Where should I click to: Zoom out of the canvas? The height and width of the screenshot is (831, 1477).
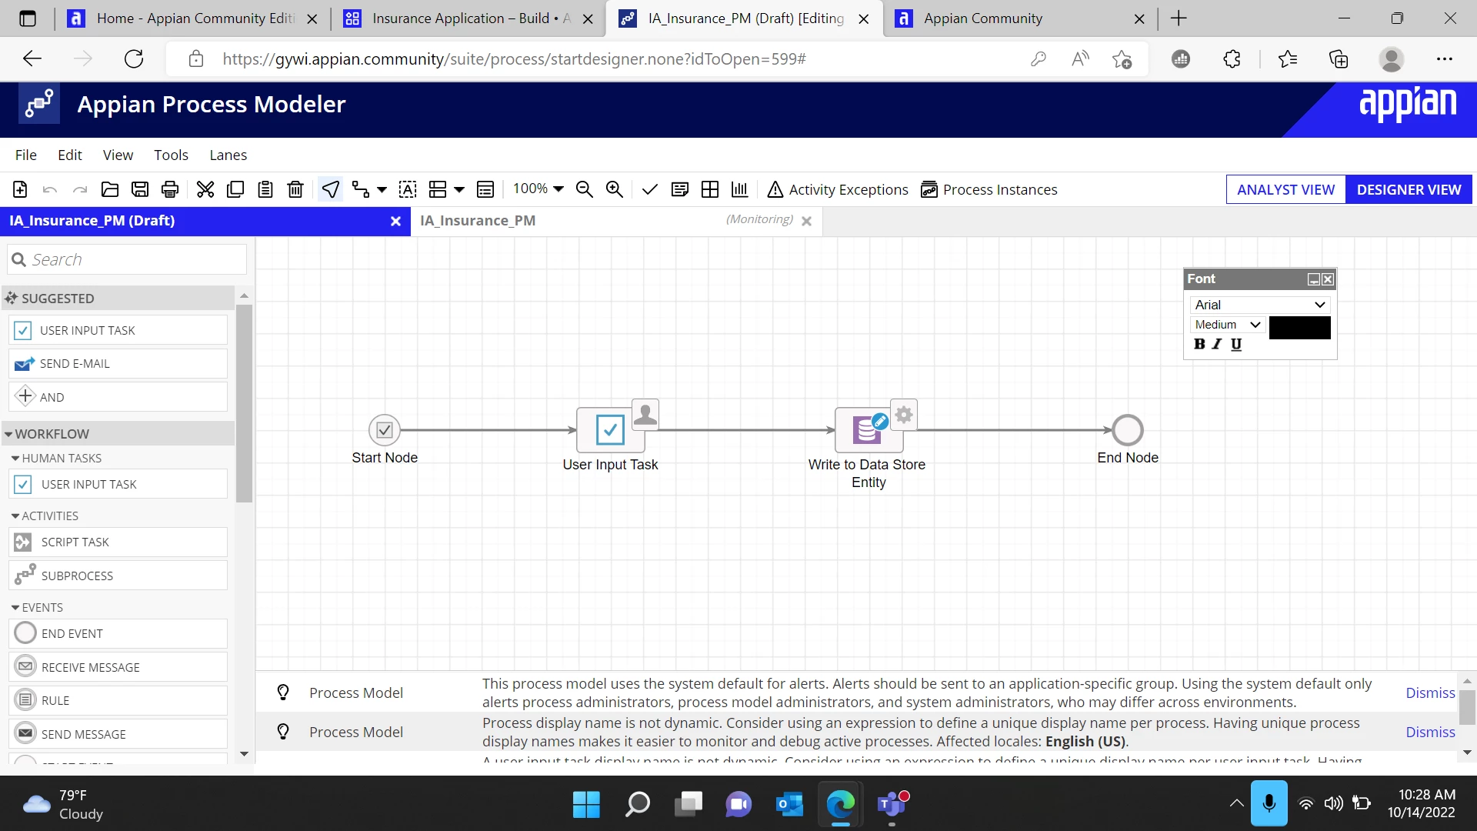pos(585,189)
